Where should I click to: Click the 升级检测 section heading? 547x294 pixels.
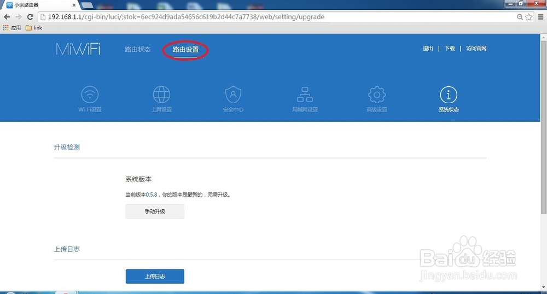tap(67, 148)
